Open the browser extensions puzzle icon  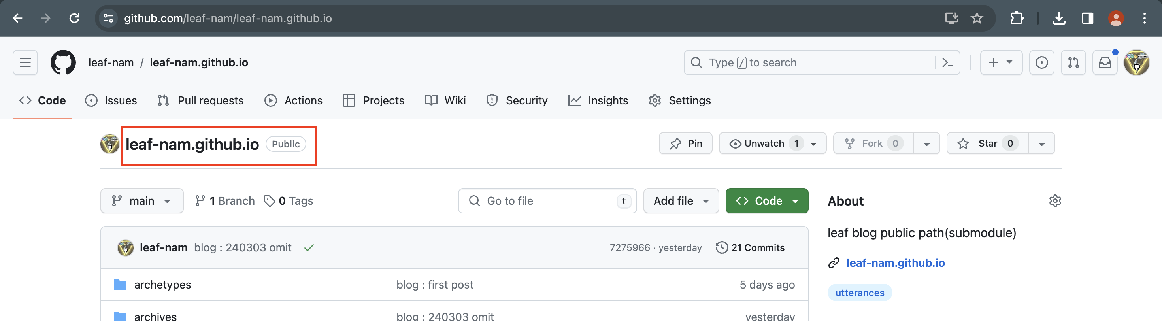click(x=1017, y=19)
